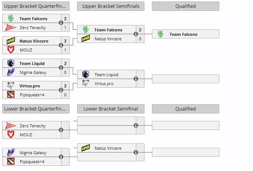Screen dimensions: 253x171
Task: Click the Pipsqueak+4 Dota logo in upper quarterfinals
Action: [11, 94]
